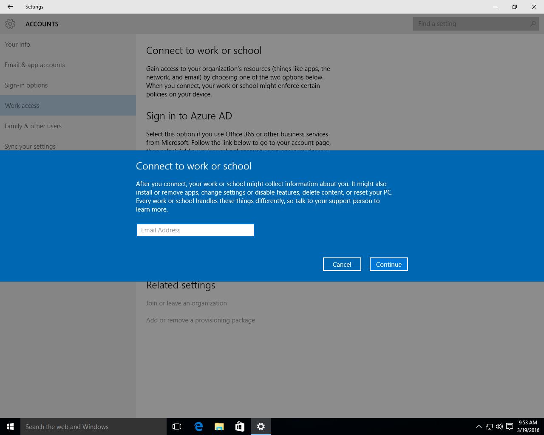
Task: Open Task View from the taskbar
Action: click(177, 427)
